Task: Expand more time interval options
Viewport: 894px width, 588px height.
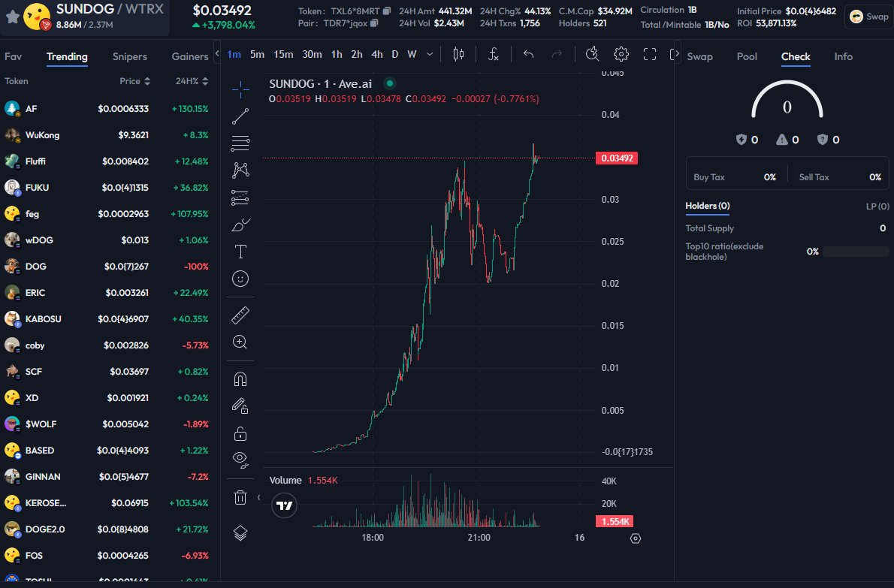Action: pyautogui.click(x=429, y=54)
